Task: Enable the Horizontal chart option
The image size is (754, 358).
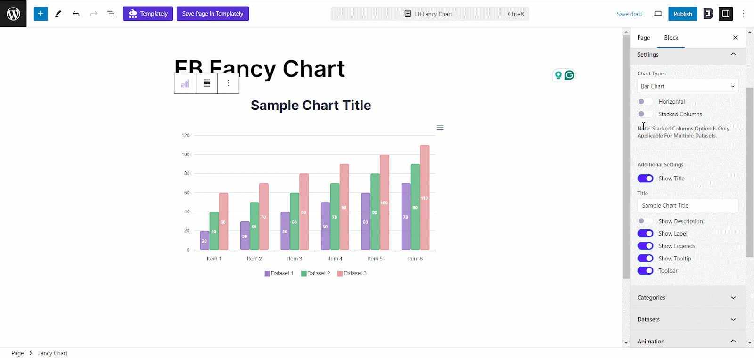Action: [645, 101]
